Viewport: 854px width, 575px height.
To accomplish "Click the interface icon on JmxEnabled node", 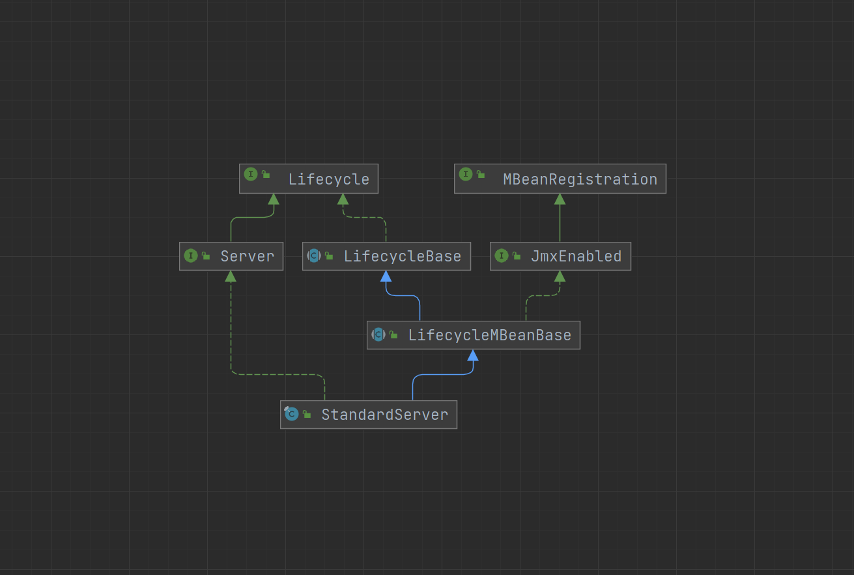I will (502, 256).
